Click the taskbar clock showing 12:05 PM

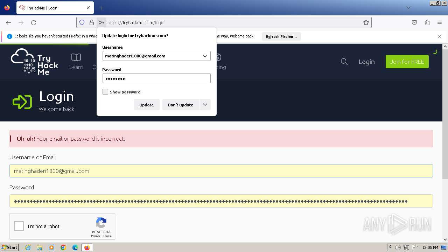tap(430, 247)
